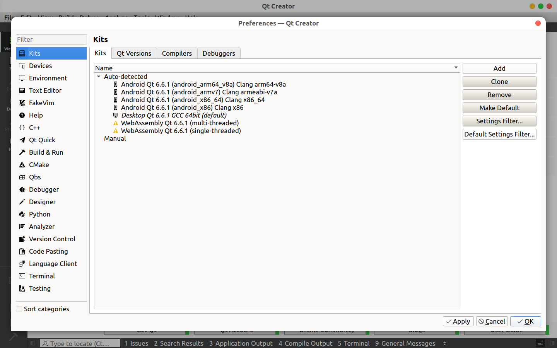Switch to the Compilers tab
557x348 pixels.
tap(177, 53)
